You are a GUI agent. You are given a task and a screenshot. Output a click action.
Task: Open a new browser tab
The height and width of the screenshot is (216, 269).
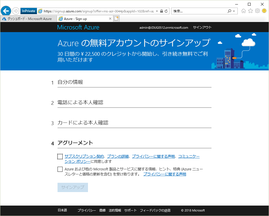tap(116, 19)
